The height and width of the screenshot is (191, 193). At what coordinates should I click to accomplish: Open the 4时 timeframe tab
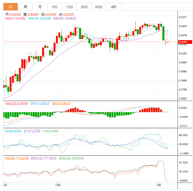tap(114, 7)
